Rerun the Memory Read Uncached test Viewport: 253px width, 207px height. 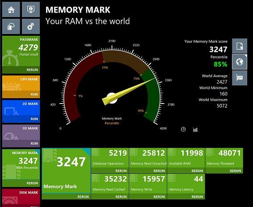click(159, 171)
